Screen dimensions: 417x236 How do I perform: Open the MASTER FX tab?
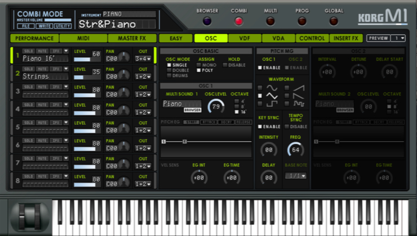(132, 38)
